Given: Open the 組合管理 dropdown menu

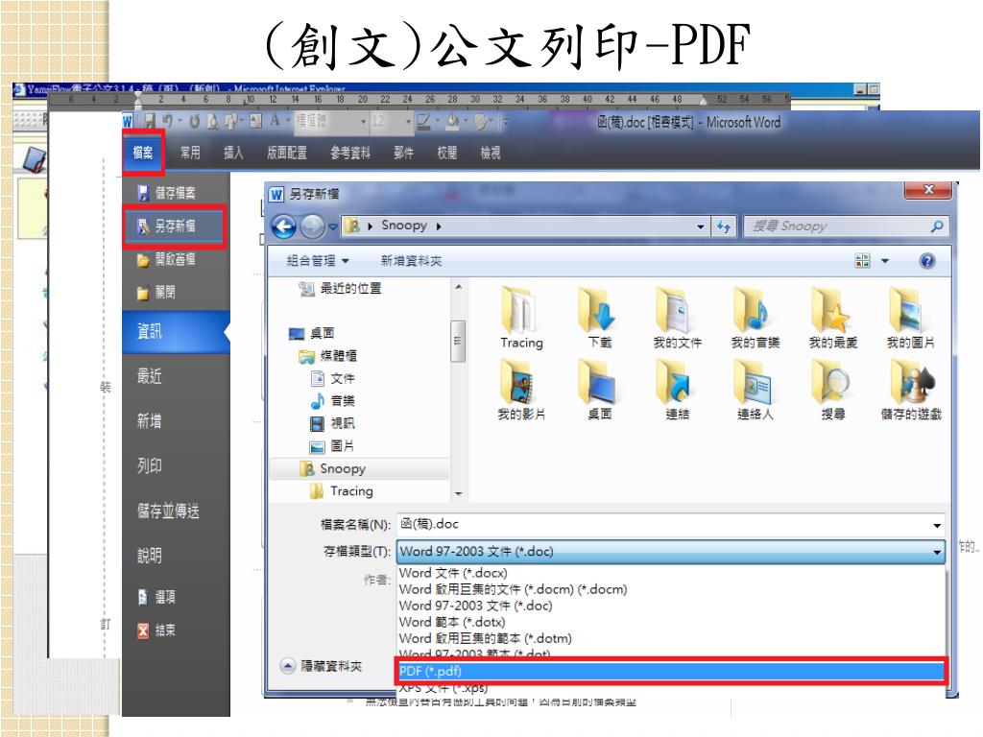Looking at the screenshot, I should 318,261.
